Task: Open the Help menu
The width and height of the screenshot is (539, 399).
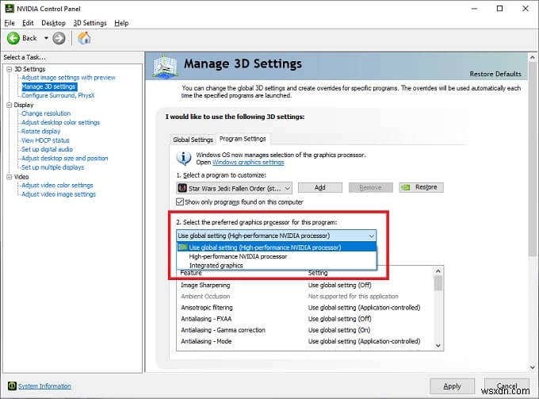Action: [x=121, y=23]
